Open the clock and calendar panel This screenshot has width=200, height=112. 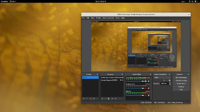point(100,1)
